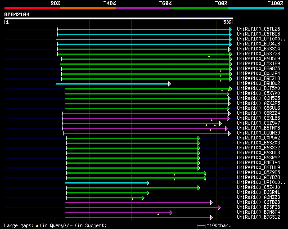Click the =100char. scale legend text

pos(219,226)
